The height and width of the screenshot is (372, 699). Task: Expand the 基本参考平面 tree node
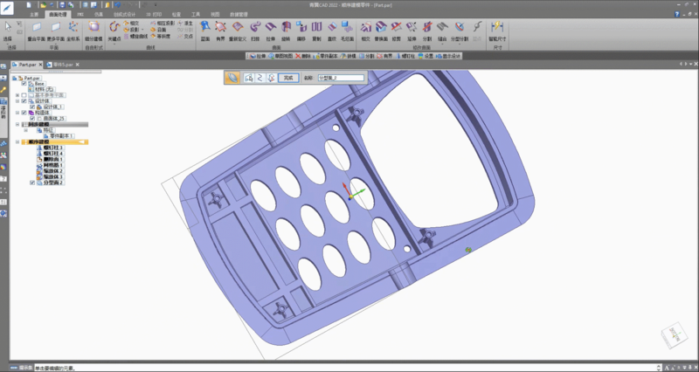[17, 95]
